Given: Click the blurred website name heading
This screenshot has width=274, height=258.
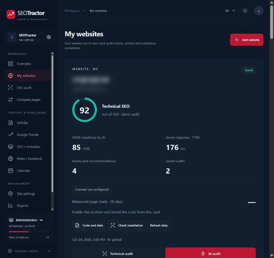Looking at the screenshot, I should tap(91, 80).
